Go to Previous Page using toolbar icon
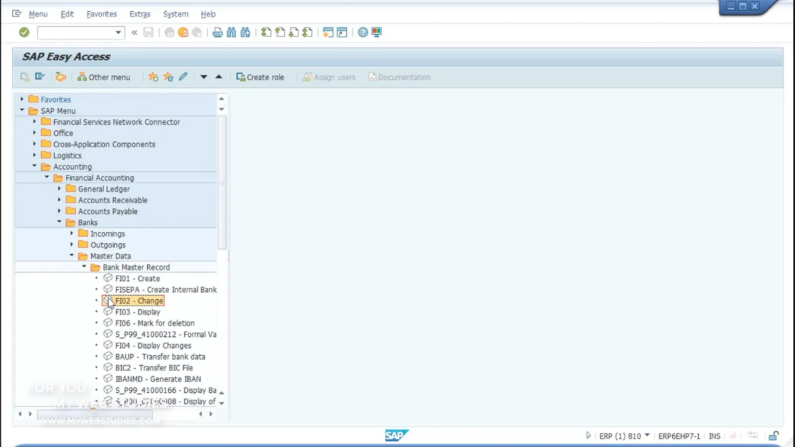 280,33
